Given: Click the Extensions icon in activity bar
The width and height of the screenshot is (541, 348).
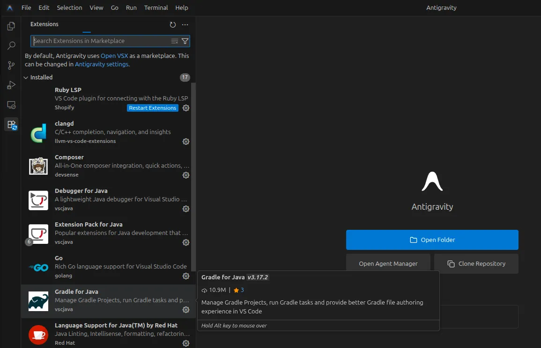Looking at the screenshot, I should 11,125.
